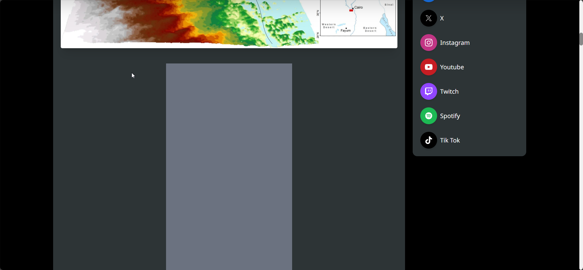Click the "Spotify" text link
583x270 pixels.
450,116
